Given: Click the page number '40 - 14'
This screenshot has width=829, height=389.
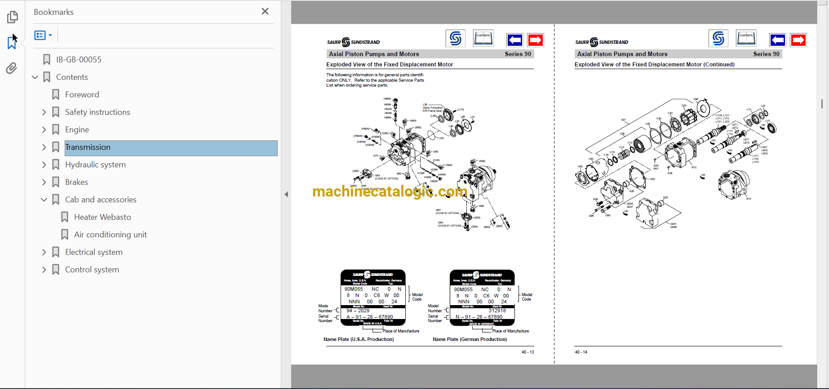Looking at the screenshot, I should coord(581,352).
